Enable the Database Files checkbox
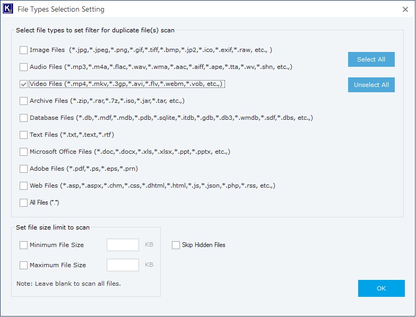This screenshot has width=416, height=317. (23, 118)
